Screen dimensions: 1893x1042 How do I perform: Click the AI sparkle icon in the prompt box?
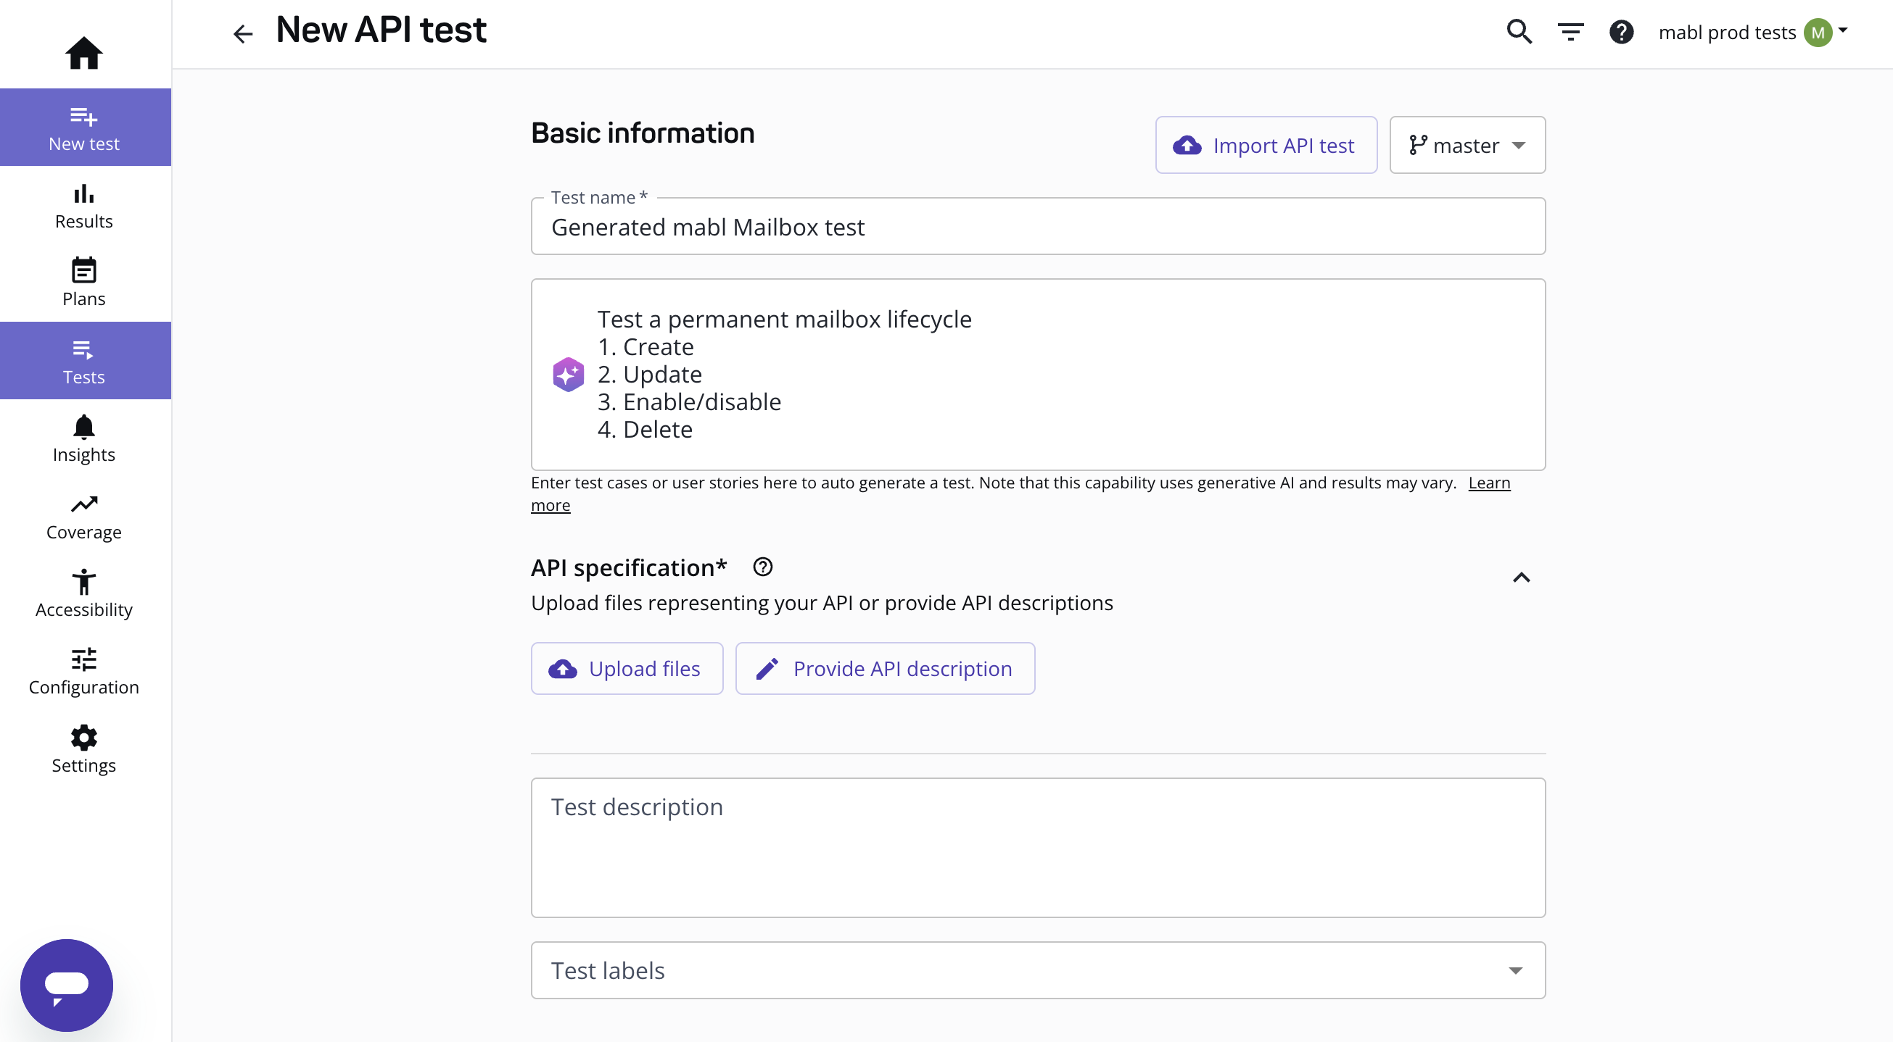(x=568, y=375)
